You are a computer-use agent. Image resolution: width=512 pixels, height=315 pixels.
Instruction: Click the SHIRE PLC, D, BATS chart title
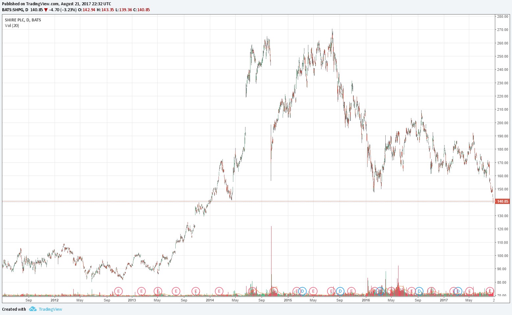(x=23, y=20)
